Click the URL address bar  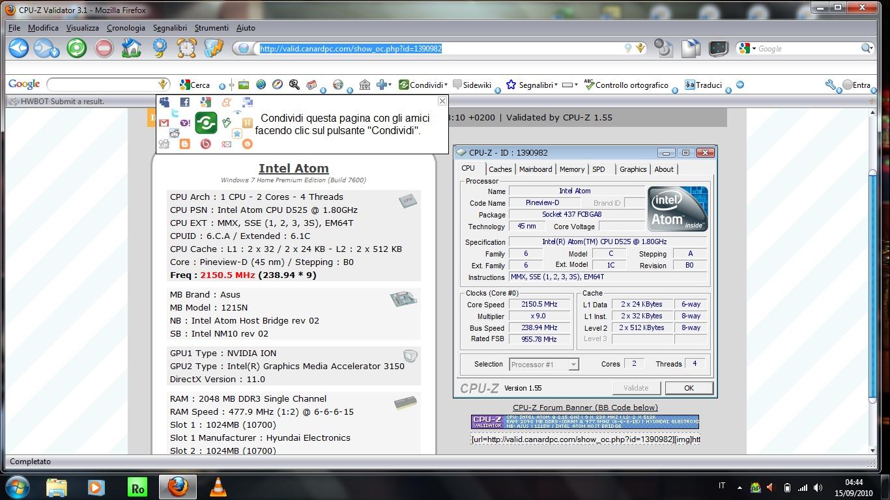click(x=440, y=48)
